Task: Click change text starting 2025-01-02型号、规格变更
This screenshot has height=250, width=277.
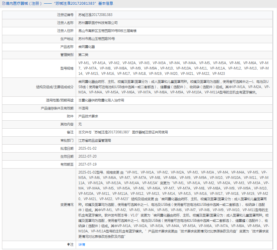Action: coord(174,204)
